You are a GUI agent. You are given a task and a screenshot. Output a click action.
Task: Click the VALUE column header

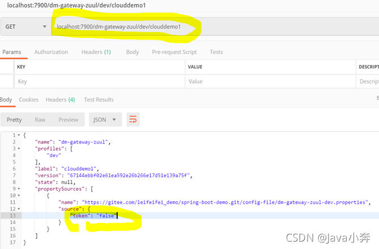195,67
